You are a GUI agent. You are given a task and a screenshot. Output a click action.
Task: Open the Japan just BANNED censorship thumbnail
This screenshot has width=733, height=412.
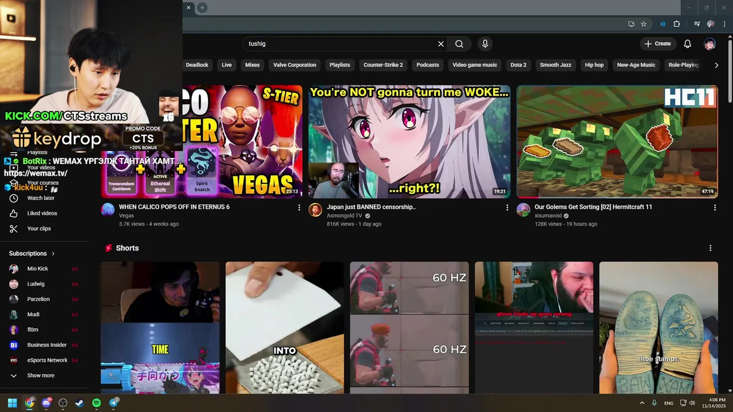(x=409, y=141)
